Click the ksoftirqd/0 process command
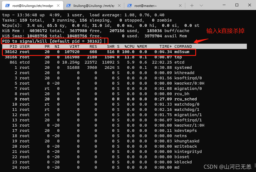The width and height of the screenshot is (256, 172). (x=188, y=78)
